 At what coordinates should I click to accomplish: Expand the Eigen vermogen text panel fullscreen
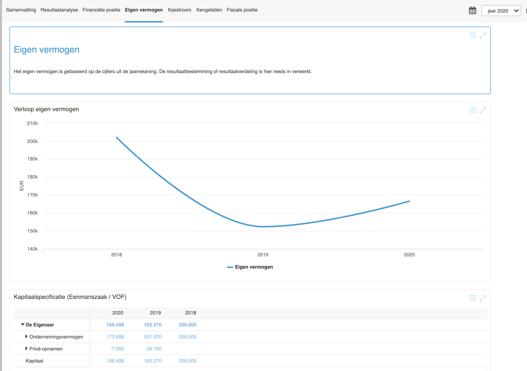483,35
